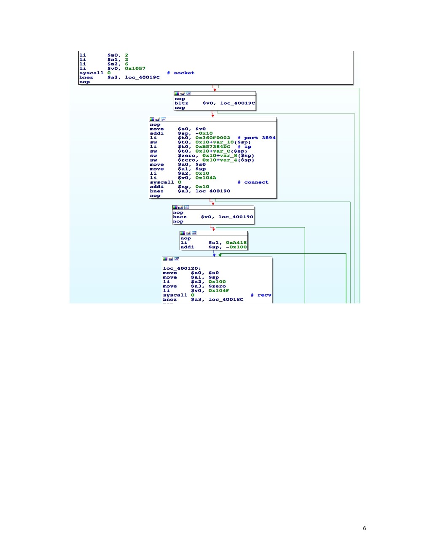Screen dimensions: 430x557
Task: Select the 0xB57384DC ip value
Action: [212, 147]
